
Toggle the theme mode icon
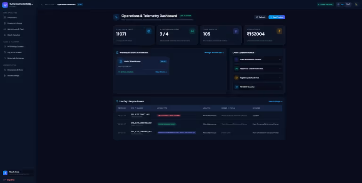pos(356,4)
